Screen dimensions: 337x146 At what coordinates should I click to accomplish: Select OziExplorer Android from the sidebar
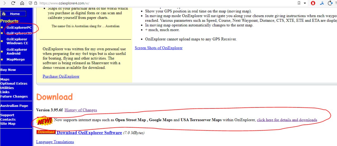coord(17,51)
